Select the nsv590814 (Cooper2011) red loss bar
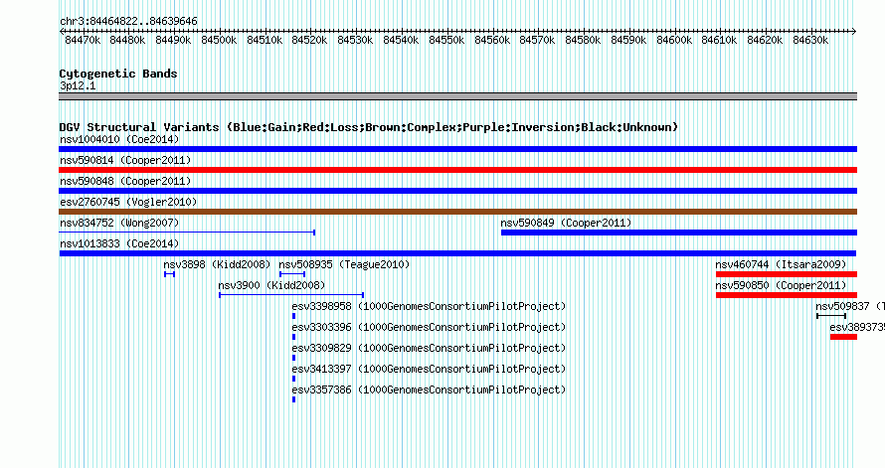This screenshot has width=885, height=468. tap(457, 170)
